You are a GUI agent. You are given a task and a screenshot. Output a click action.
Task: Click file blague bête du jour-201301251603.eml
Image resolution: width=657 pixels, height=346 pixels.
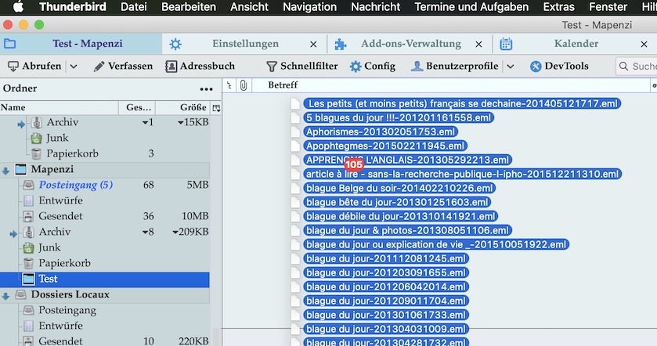pos(397,202)
